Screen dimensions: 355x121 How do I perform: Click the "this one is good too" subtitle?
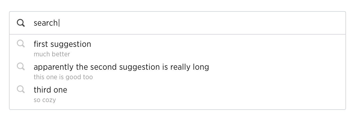point(63,77)
